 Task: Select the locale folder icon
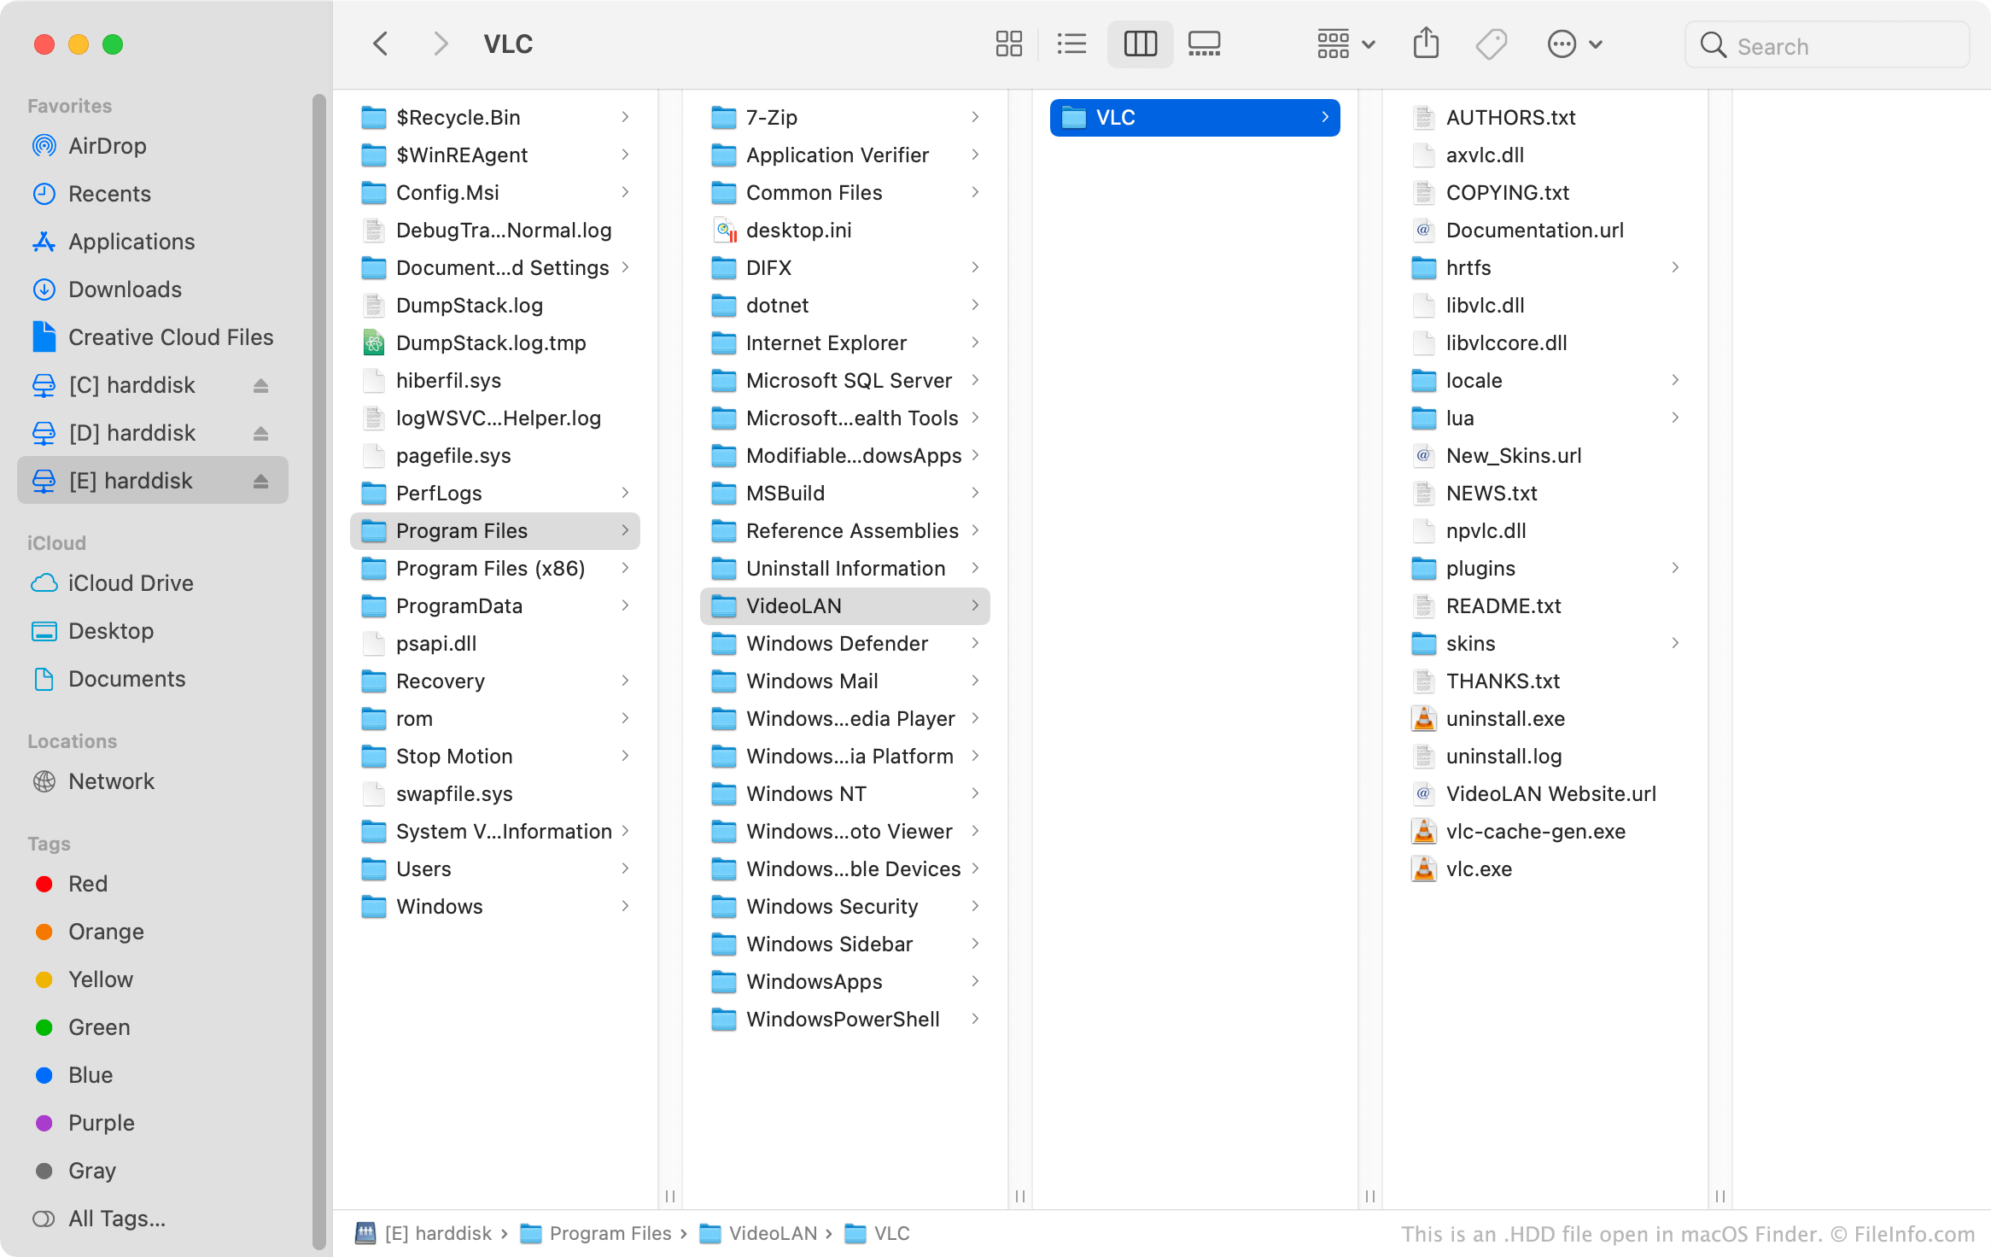pyautogui.click(x=1424, y=381)
